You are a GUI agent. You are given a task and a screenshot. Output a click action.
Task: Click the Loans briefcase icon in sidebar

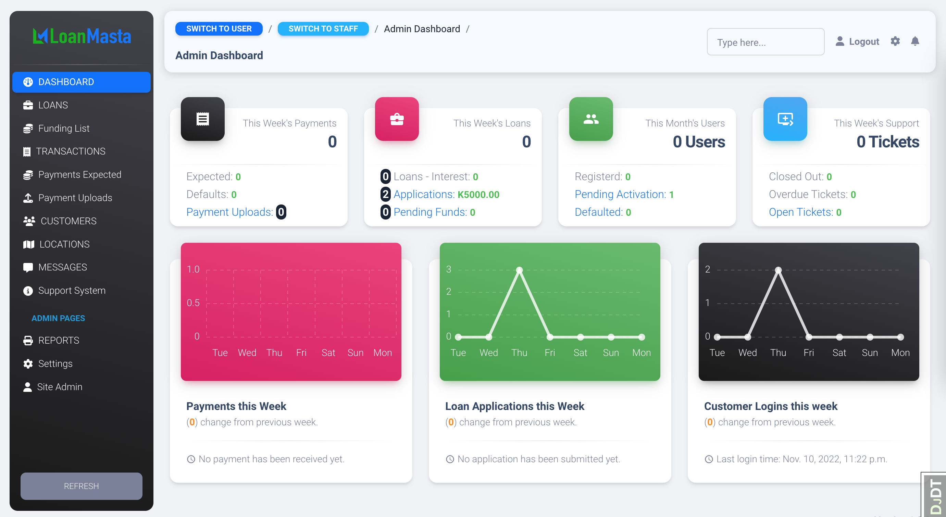[28, 105]
